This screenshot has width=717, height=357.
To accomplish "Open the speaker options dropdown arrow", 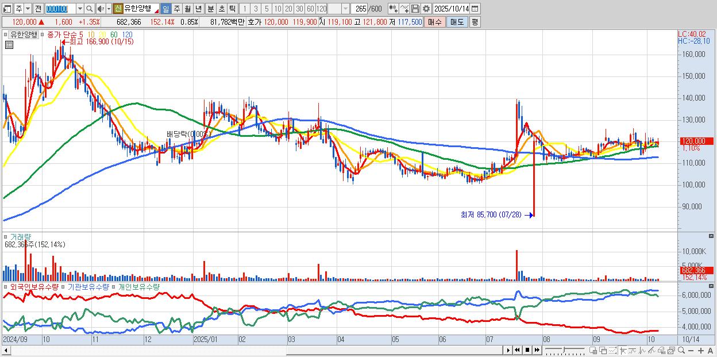I will click(109, 9).
